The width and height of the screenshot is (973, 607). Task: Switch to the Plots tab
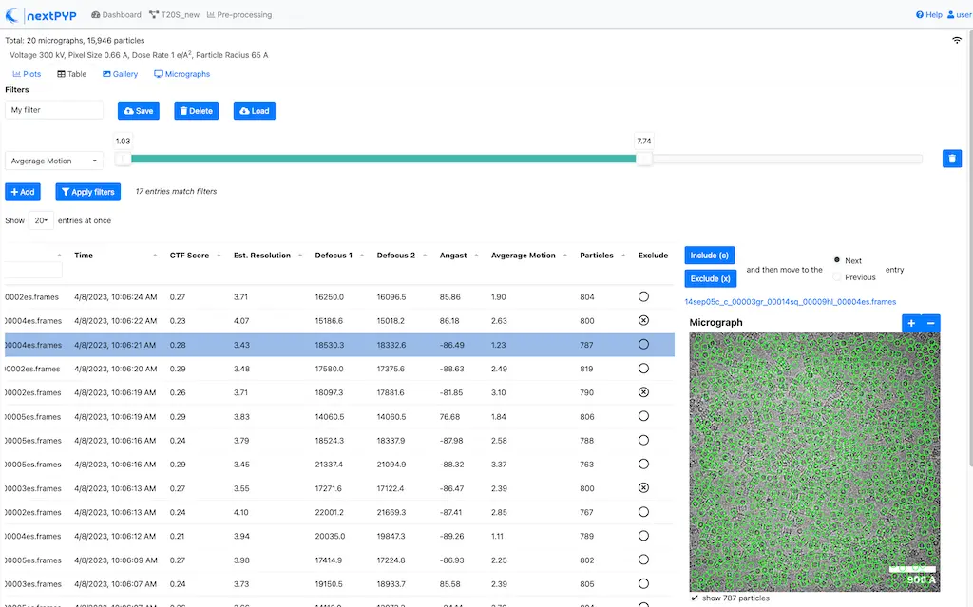(x=27, y=74)
